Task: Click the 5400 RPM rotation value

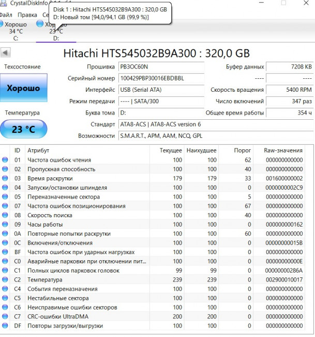Action: [290, 90]
